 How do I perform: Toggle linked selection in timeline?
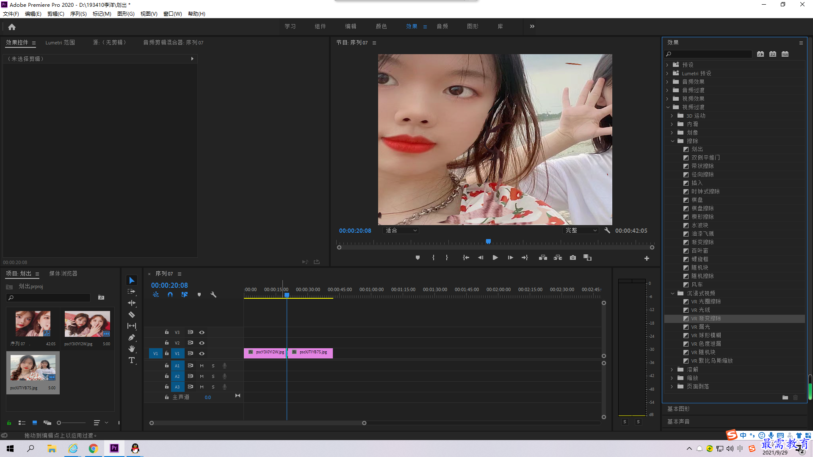185,295
